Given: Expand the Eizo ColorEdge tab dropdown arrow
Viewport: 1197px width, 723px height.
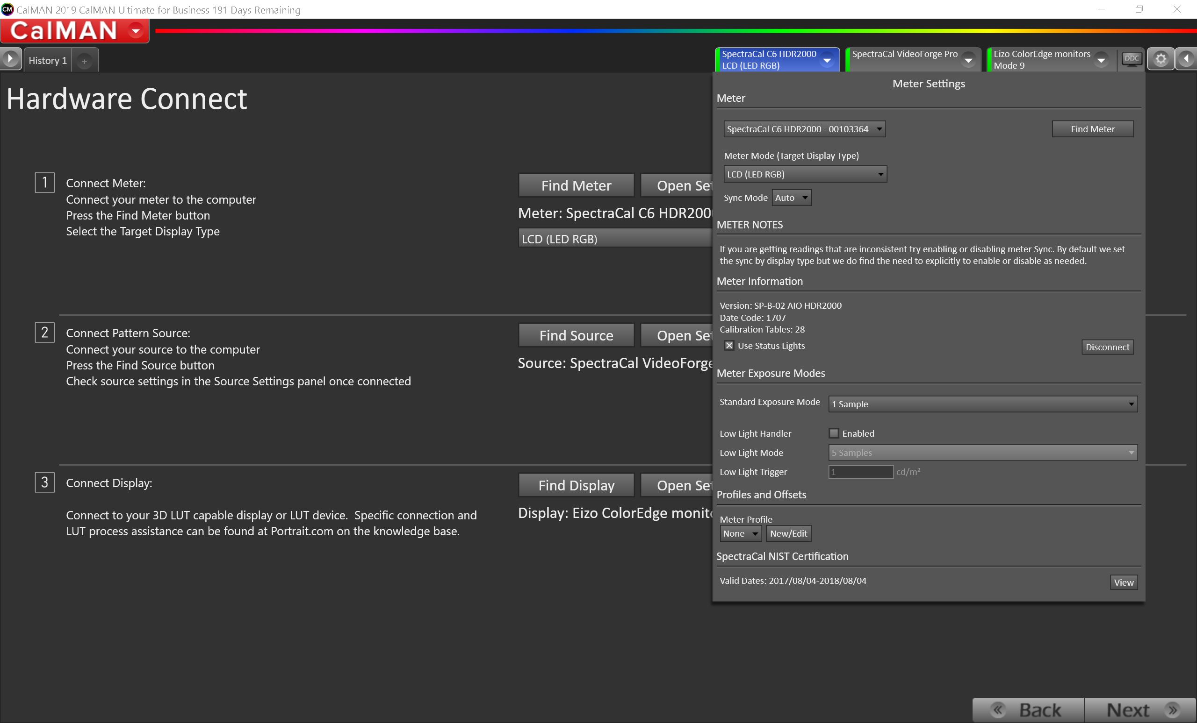Looking at the screenshot, I should 1101,61.
